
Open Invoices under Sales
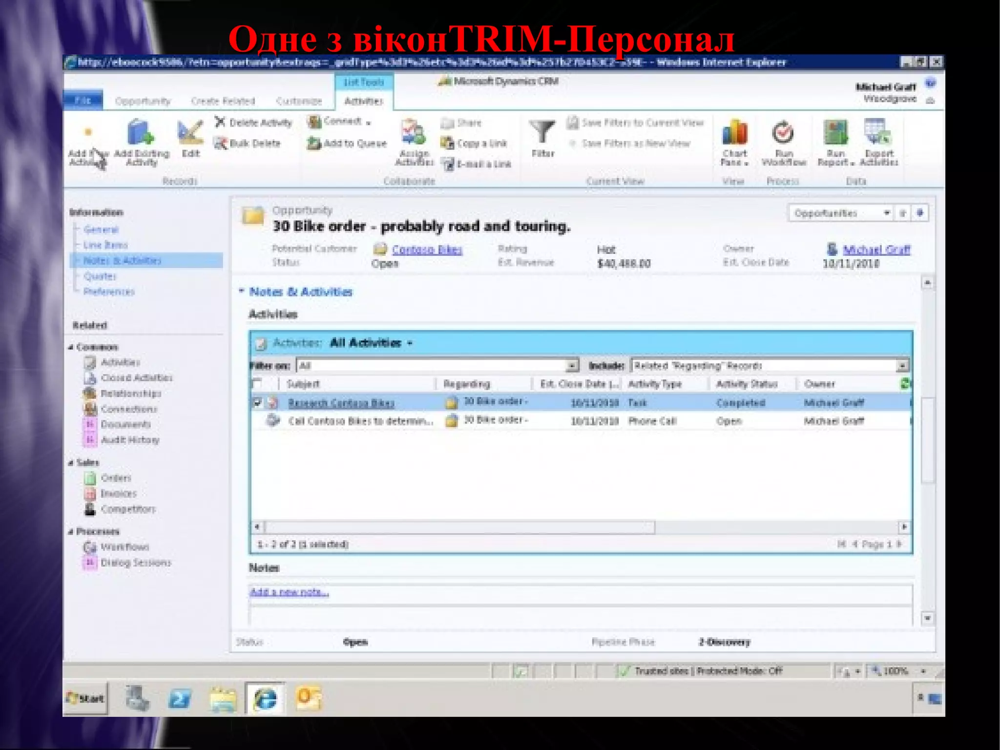[111, 494]
